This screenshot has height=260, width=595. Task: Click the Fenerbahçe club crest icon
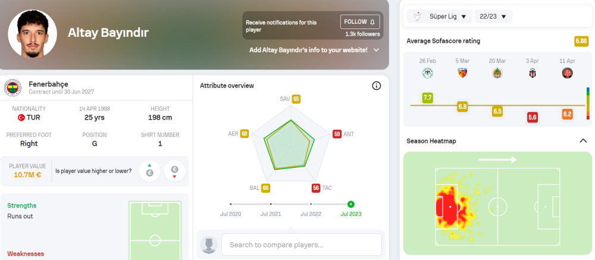12,88
